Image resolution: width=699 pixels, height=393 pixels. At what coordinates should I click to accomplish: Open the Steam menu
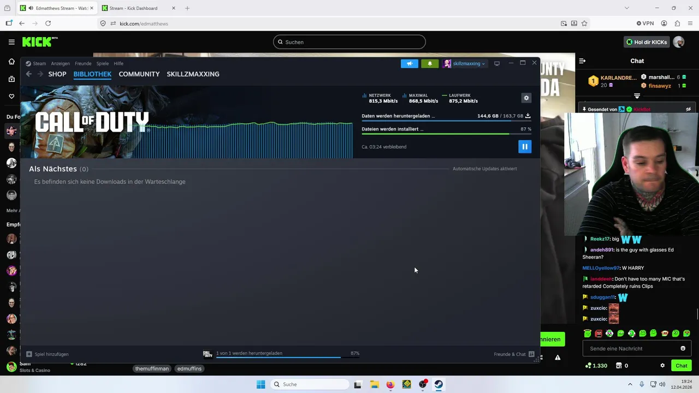point(36,63)
